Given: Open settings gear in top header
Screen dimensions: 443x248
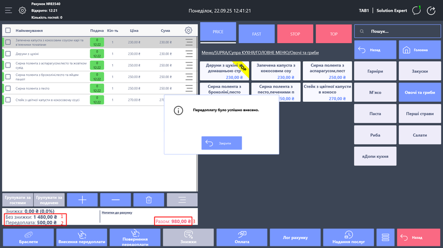Looking at the screenshot, I should point(22,10).
